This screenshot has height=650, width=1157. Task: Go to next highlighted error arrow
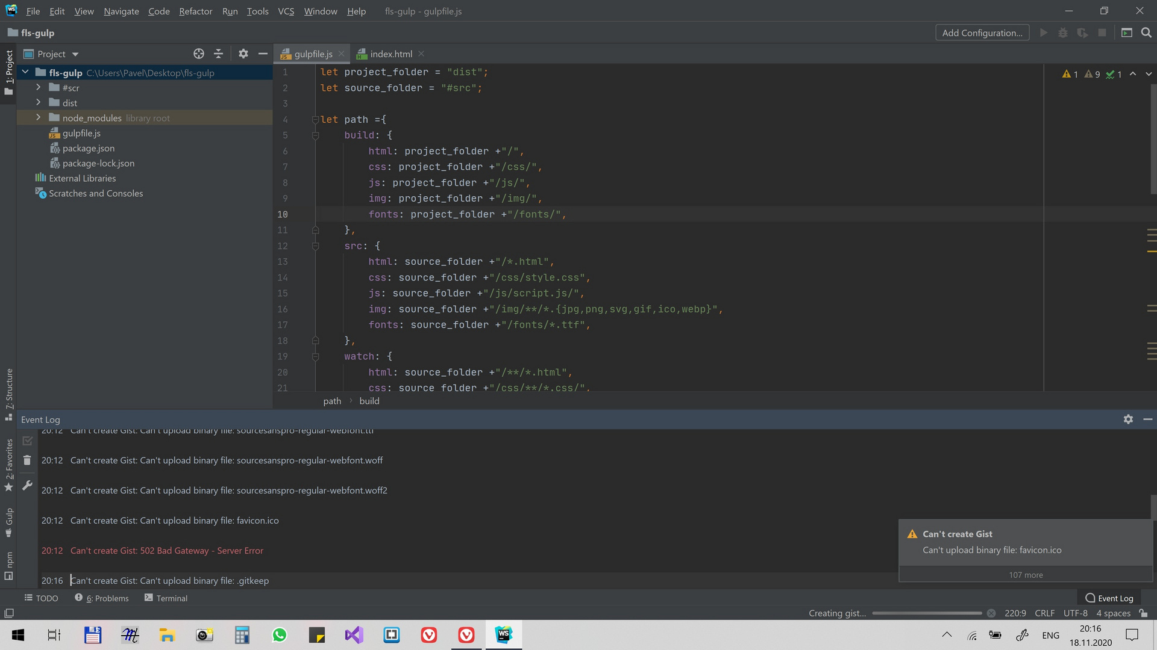coord(1149,74)
